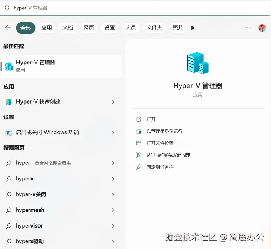Click the pin icon for 固定到任务栏
The width and height of the screenshot is (271, 249).
139,167
